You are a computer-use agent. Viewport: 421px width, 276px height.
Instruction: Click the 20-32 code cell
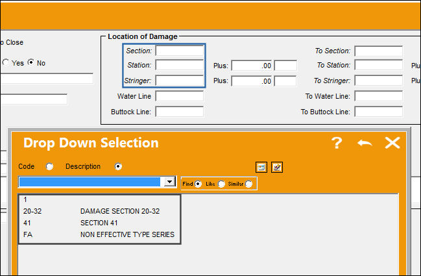coord(32,211)
